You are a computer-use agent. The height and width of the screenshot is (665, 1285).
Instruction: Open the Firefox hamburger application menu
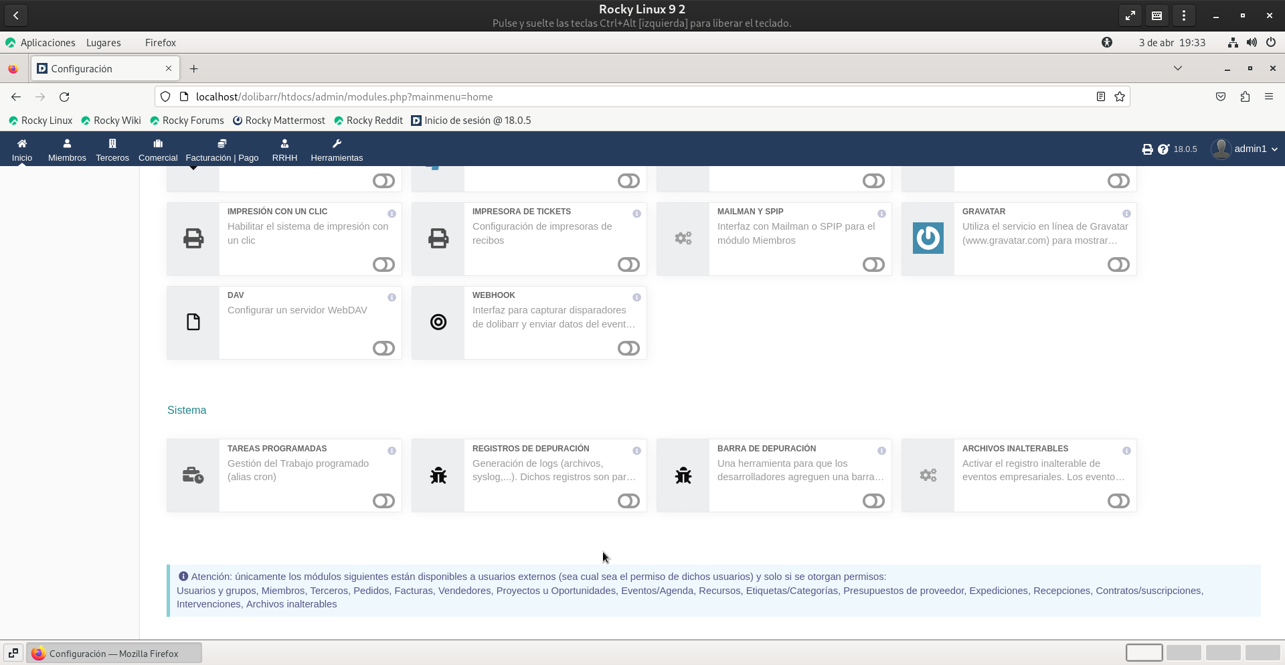[1268, 97]
